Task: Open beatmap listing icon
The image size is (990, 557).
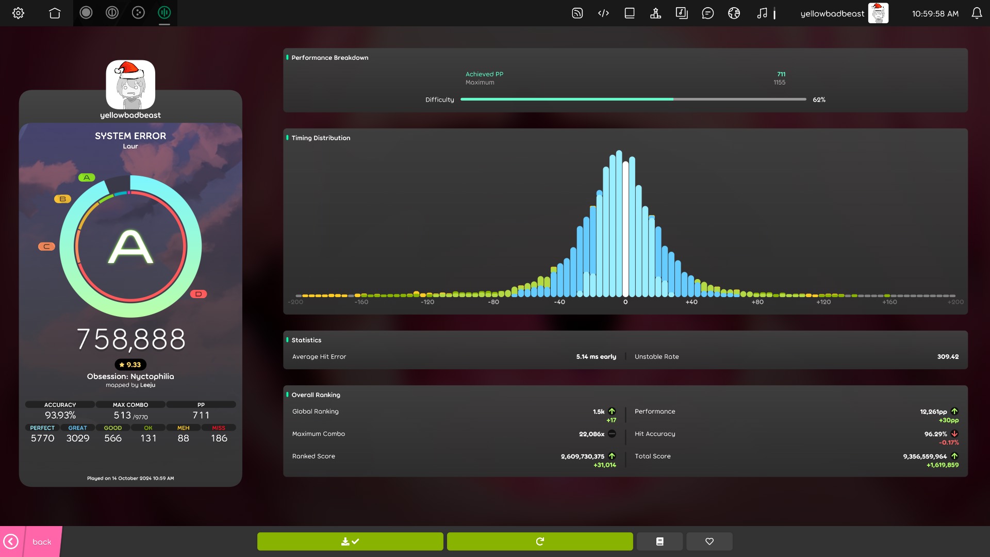Action: tap(682, 13)
